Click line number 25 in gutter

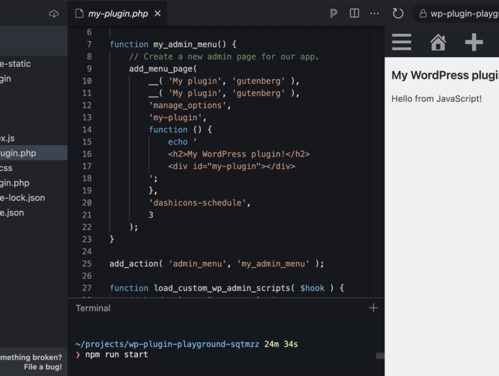point(86,264)
